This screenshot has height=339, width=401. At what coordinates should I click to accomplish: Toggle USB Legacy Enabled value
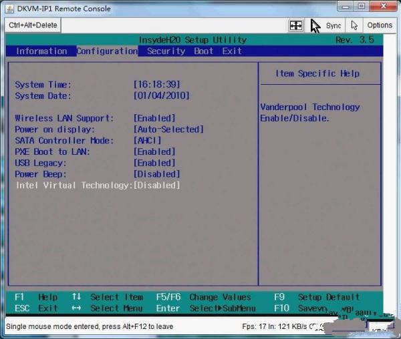click(154, 163)
